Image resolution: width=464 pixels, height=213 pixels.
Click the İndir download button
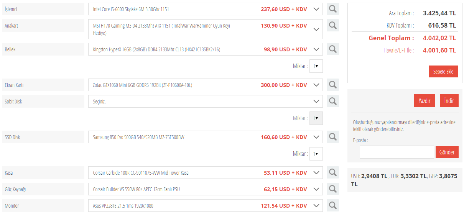pyautogui.click(x=449, y=101)
